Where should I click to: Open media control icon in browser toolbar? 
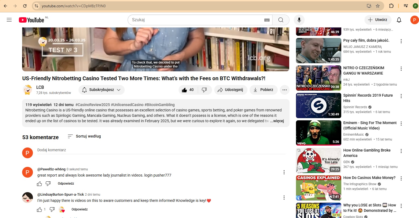point(406,6)
